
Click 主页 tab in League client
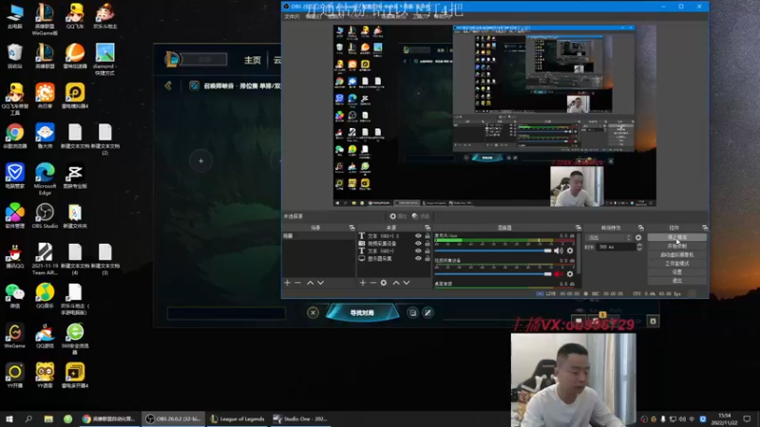point(253,60)
